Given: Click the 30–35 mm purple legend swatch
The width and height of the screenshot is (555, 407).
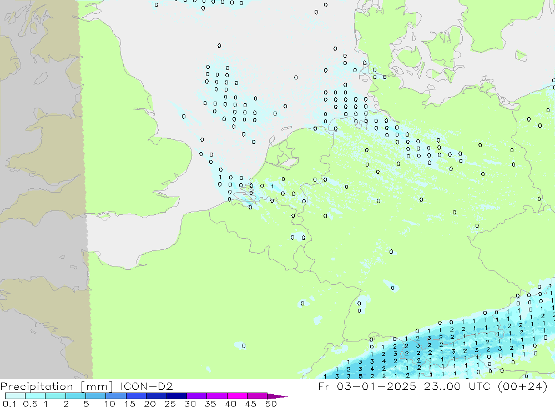Looking at the screenshot, I should tap(197, 396).
